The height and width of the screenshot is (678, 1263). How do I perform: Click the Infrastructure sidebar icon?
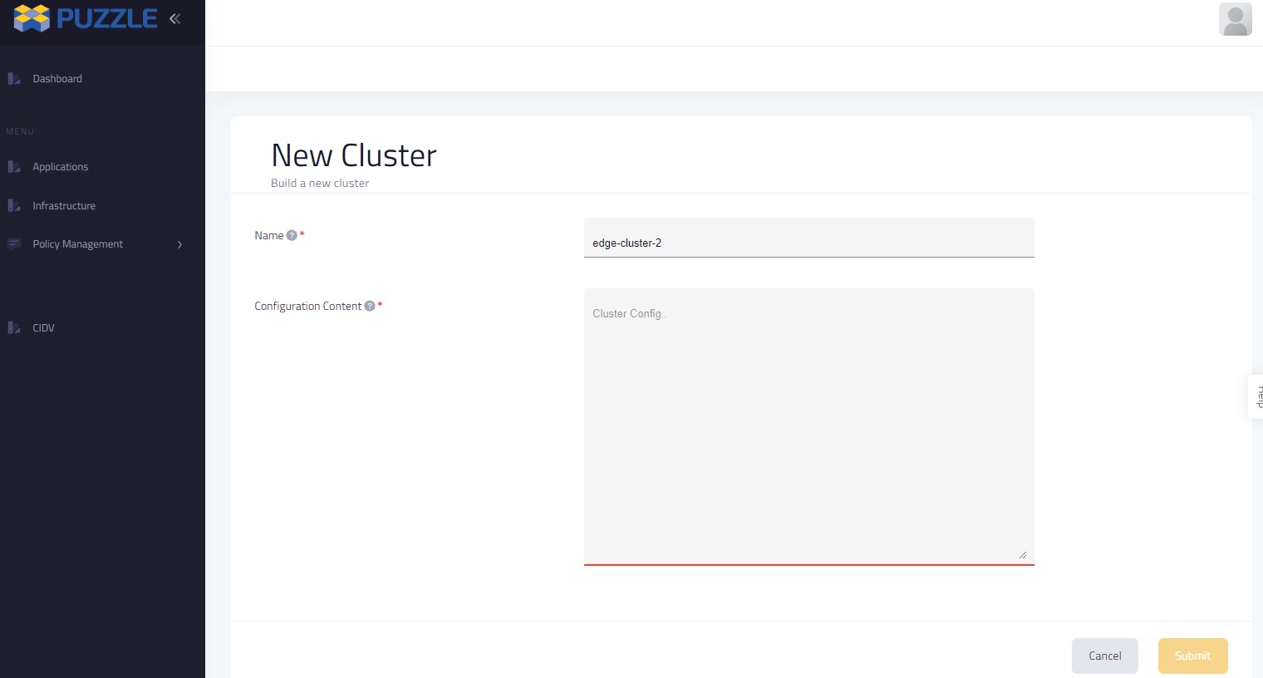pos(14,206)
